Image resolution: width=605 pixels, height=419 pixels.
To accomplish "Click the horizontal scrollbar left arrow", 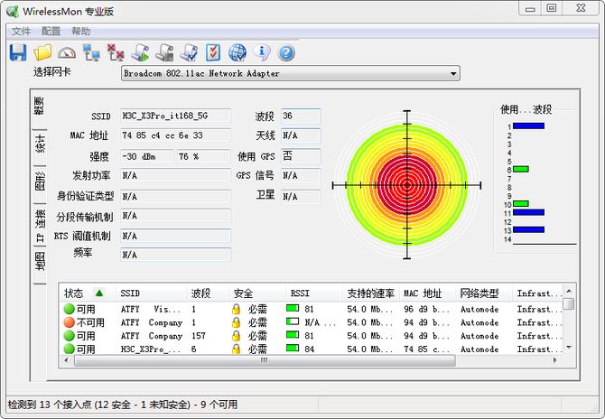I will pos(66,360).
